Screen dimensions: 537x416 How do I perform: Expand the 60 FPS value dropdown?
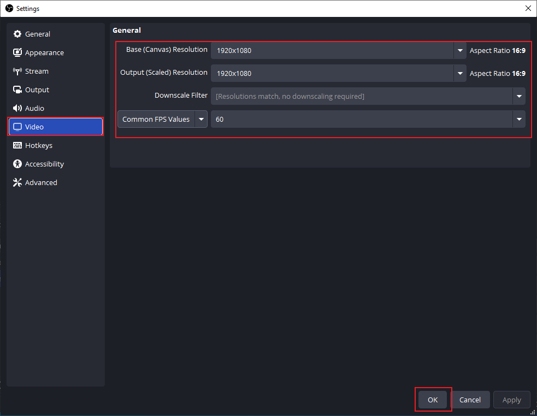[518, 119]
